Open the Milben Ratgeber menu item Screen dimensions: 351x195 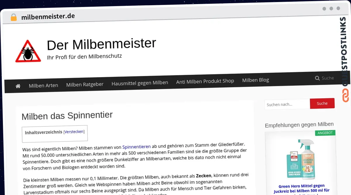(x=85, y=84)
